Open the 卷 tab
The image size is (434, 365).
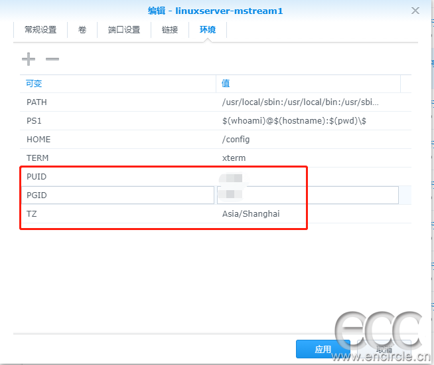point(82,30)
